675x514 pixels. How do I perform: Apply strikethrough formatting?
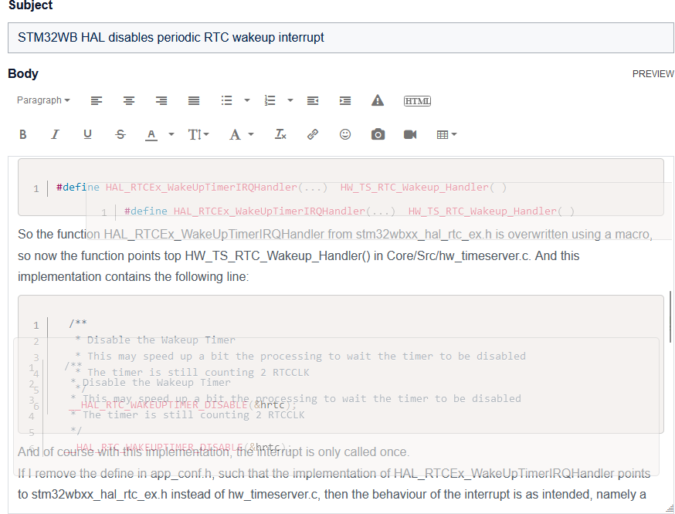point(120,134)
